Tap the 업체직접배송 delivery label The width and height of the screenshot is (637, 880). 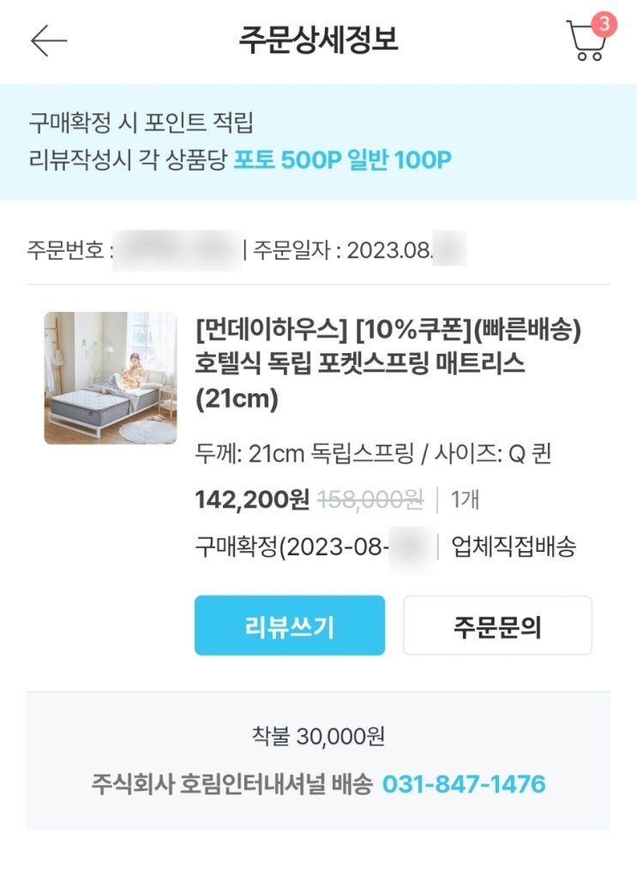pos(514,548)
